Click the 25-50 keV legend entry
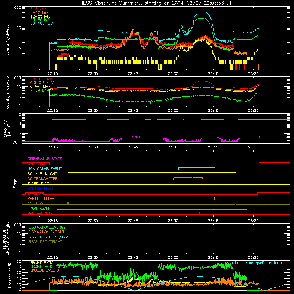Screen dimensions: 294x294 pos(40,20)
